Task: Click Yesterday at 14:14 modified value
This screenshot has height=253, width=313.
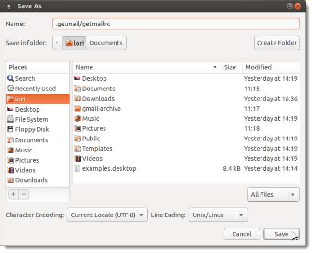Action: click(271, 168)
